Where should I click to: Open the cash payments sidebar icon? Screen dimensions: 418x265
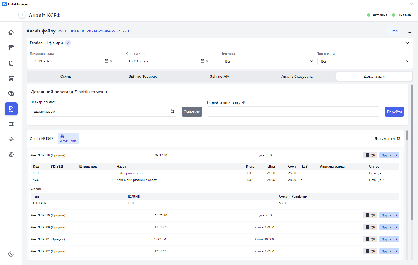(11, 94)
